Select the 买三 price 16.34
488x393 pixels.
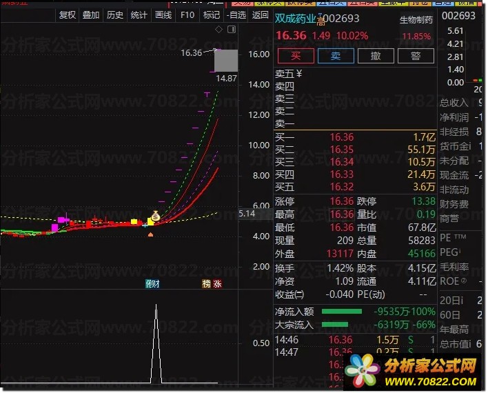342,162
